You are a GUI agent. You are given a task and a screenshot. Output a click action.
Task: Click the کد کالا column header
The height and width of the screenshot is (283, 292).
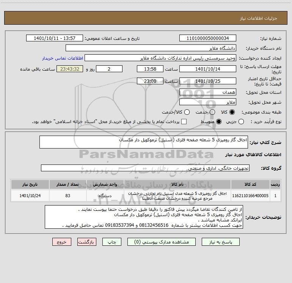click(x=250, y=184)
